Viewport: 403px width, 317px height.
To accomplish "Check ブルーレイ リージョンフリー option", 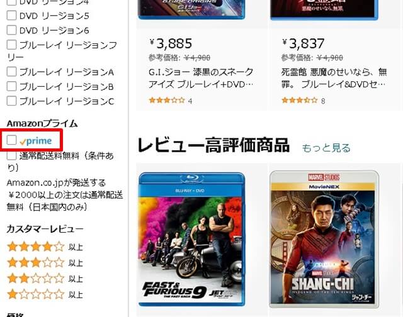I will point(11,45).
